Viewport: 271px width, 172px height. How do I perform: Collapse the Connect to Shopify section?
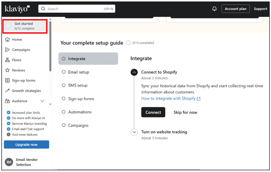[134, 72]
